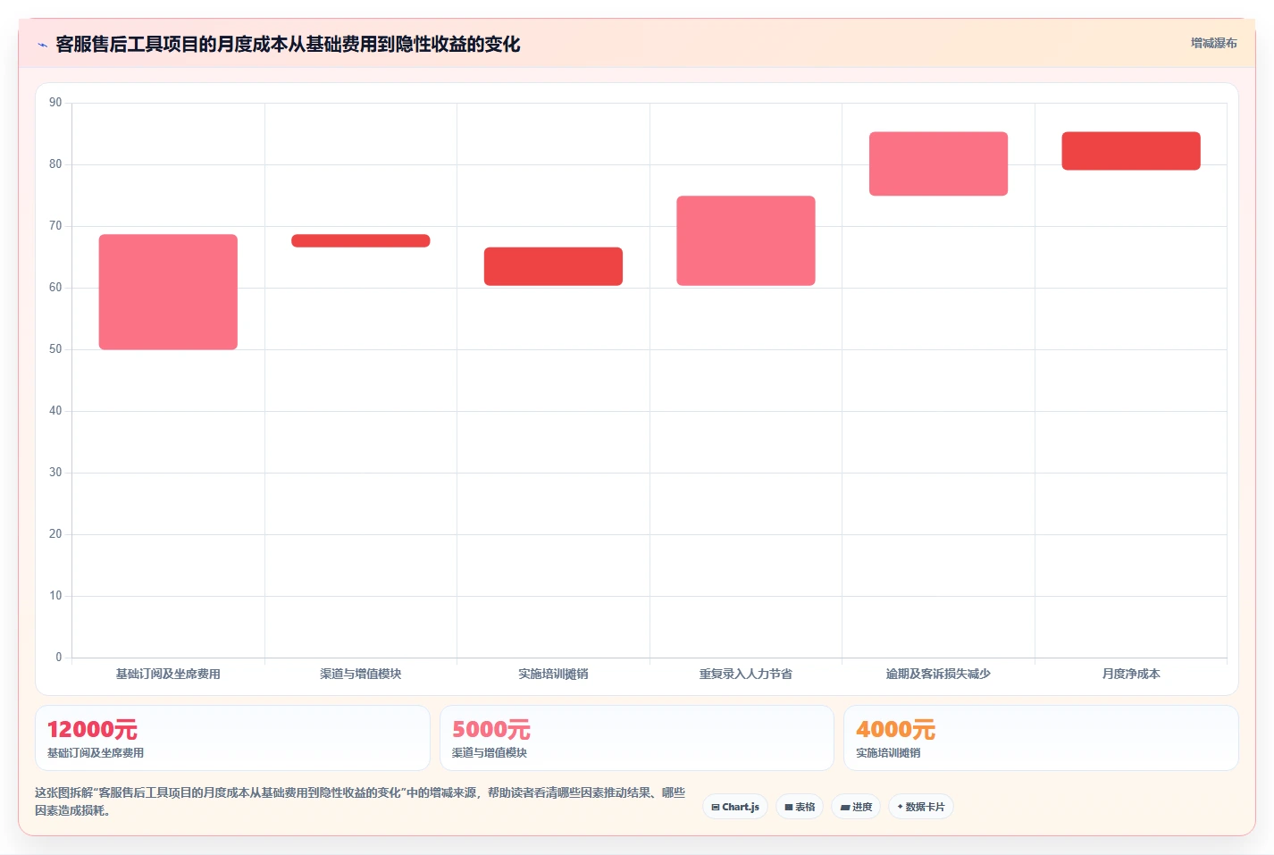Select the thin 渠道与增值模块 bar
This screenshot has width=1274, height=855.
click(361, 240)
